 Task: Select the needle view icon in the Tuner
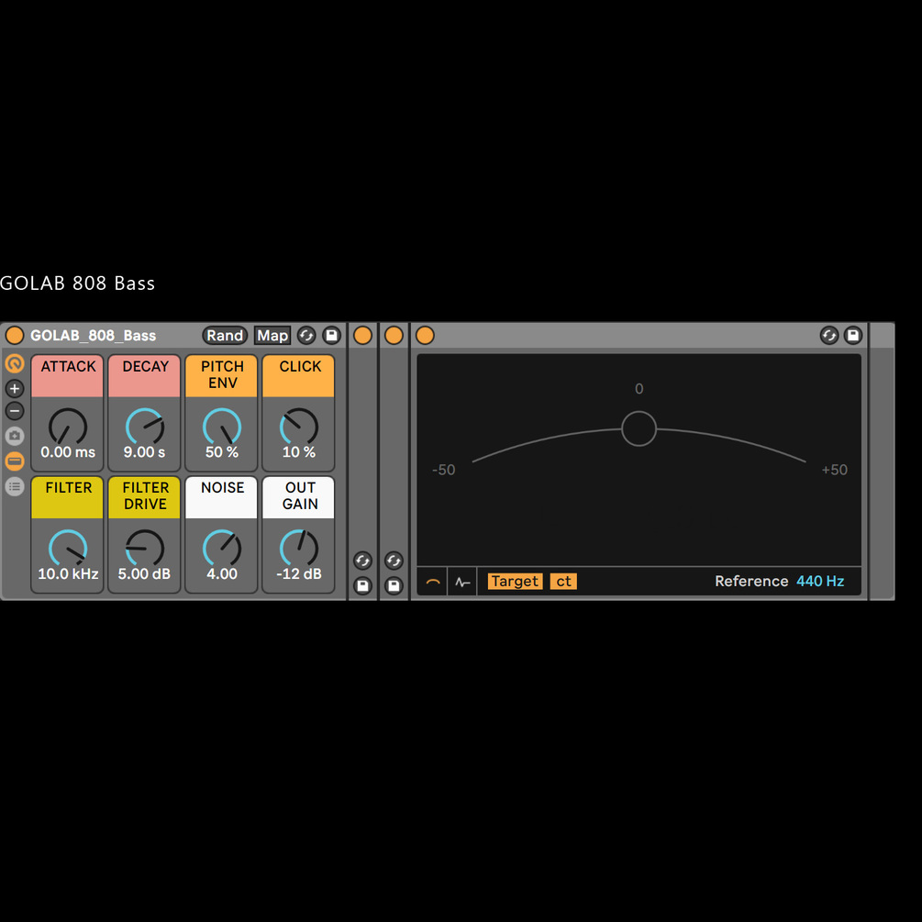click(x=431, y=581)
